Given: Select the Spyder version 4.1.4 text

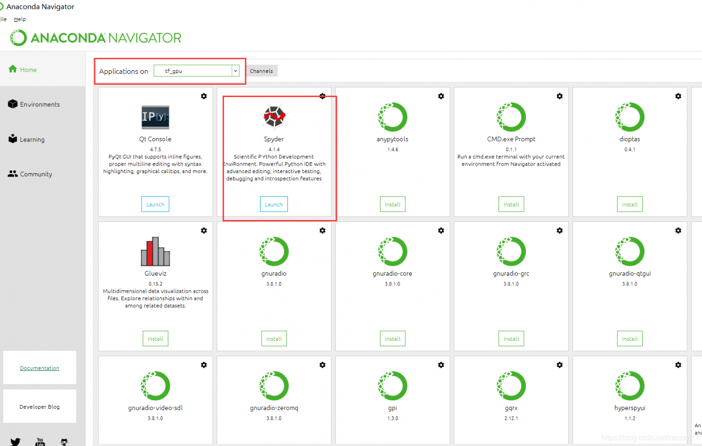Looking at the screenshot, I should (x=274, y=148).
